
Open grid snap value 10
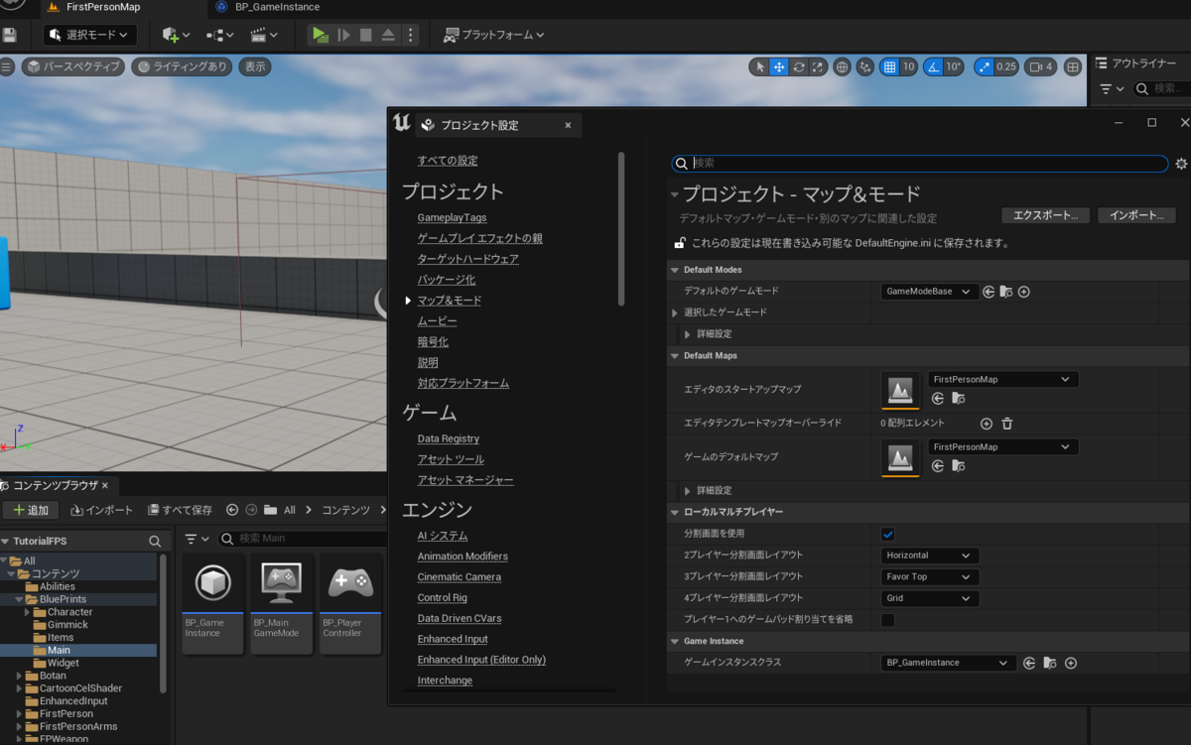pos(908,66)
